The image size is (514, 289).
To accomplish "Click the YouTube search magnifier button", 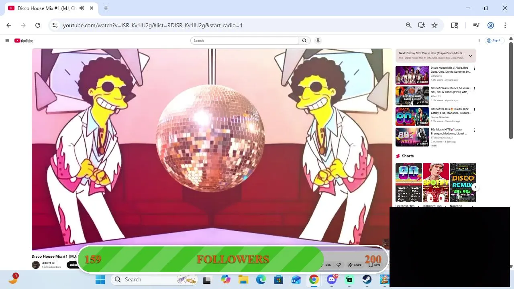I will click(x=304, y=41).
